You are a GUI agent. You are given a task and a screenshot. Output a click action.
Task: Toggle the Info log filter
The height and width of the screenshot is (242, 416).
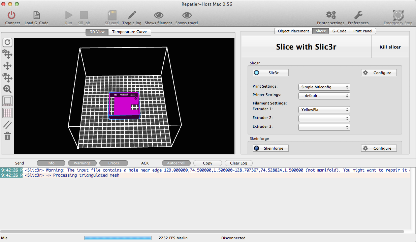pos(51,163)
